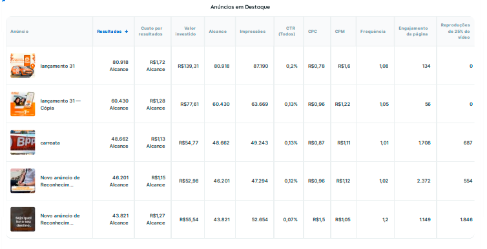
Task: Click CPM value R$1,22
Action: tap(342, 105)
